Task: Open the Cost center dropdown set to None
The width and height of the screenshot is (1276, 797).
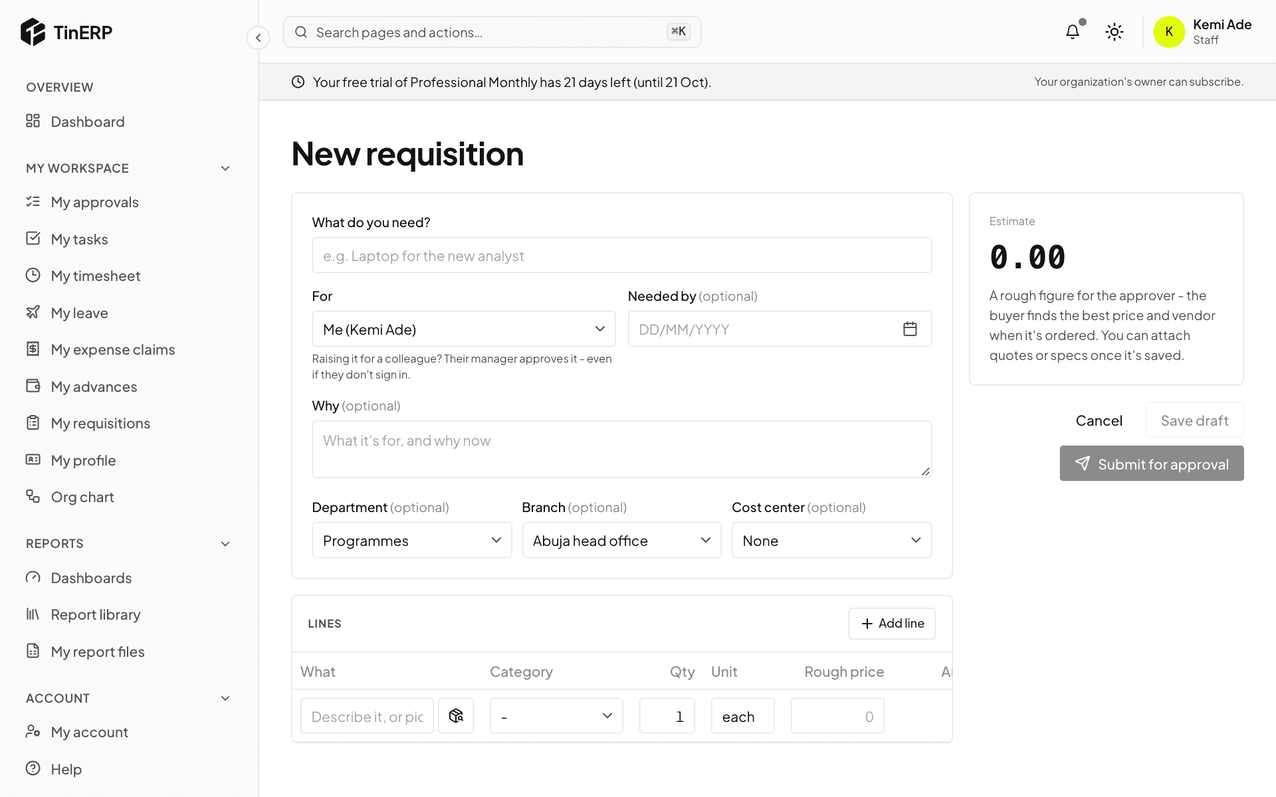Action: click(831, 540)
